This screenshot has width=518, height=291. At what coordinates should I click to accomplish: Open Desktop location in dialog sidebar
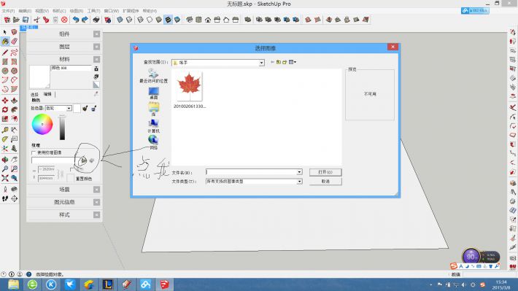click(153, 93)
